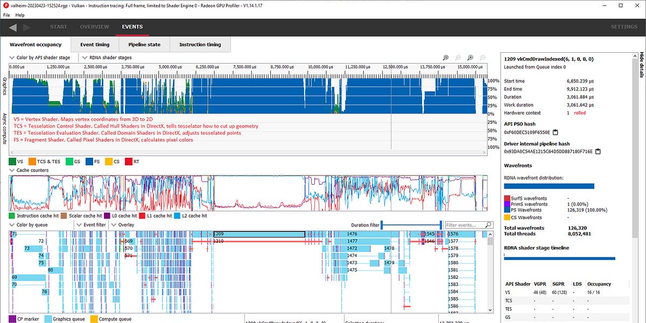Open the File menu

6,15
